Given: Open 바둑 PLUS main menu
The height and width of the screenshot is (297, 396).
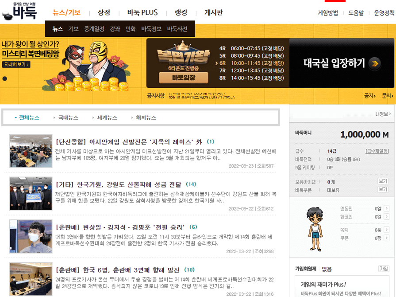Looking at the screenshot, I should pyautogui.click(x=142, y=12).
